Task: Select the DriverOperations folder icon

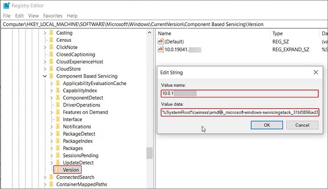Action: pos(58,105)
